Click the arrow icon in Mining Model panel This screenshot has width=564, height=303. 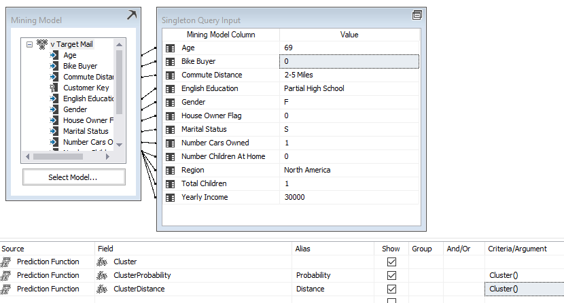[x=131, y=15]
